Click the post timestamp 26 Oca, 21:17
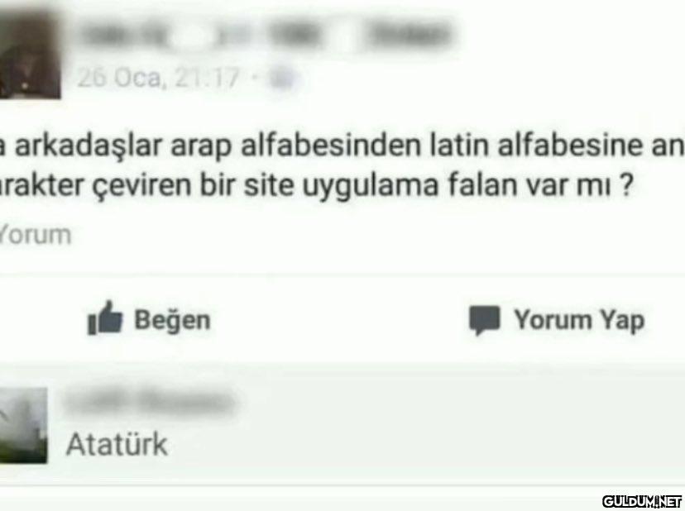 pyautogui.click(x=159, y=79)
